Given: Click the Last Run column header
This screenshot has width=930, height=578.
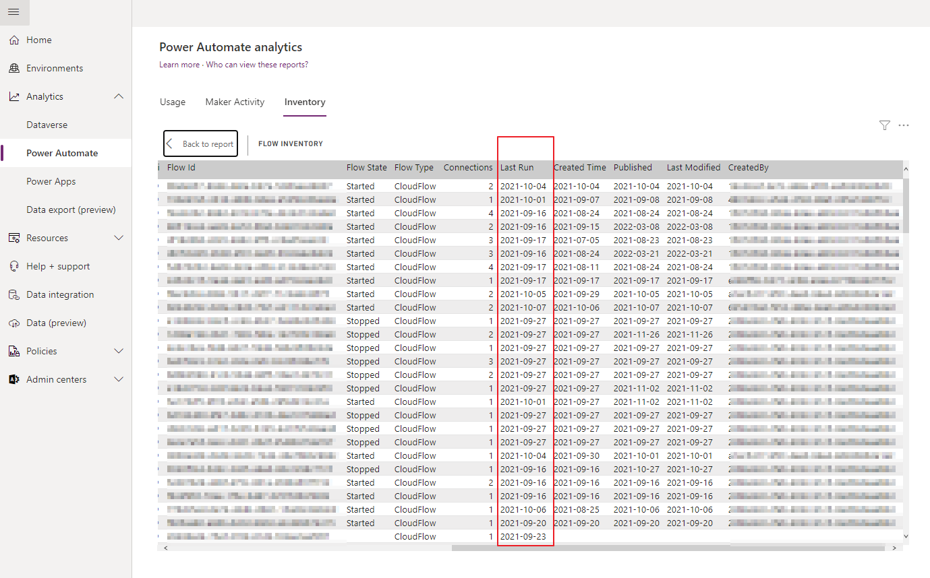Looking at the screenshot, I should pyautogui.click(x=516, y=167).
